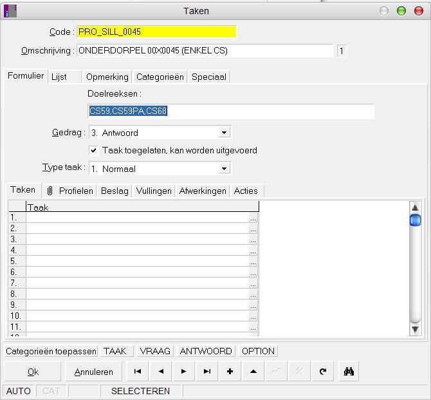
Task: Click into the yellow Code field
Action: click(x=156, y=32)
